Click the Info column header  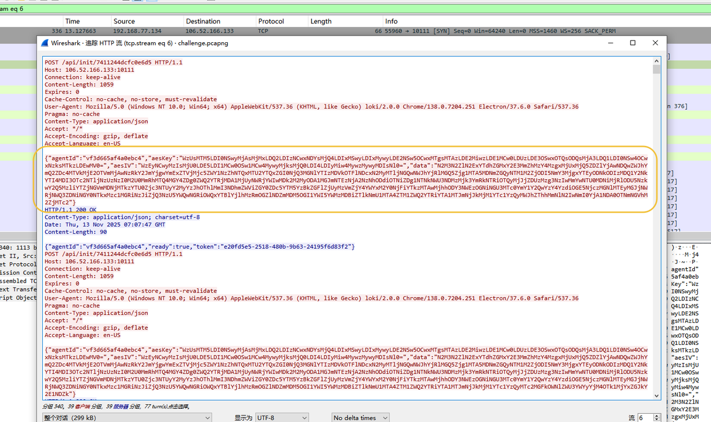[x=392, y=21]
